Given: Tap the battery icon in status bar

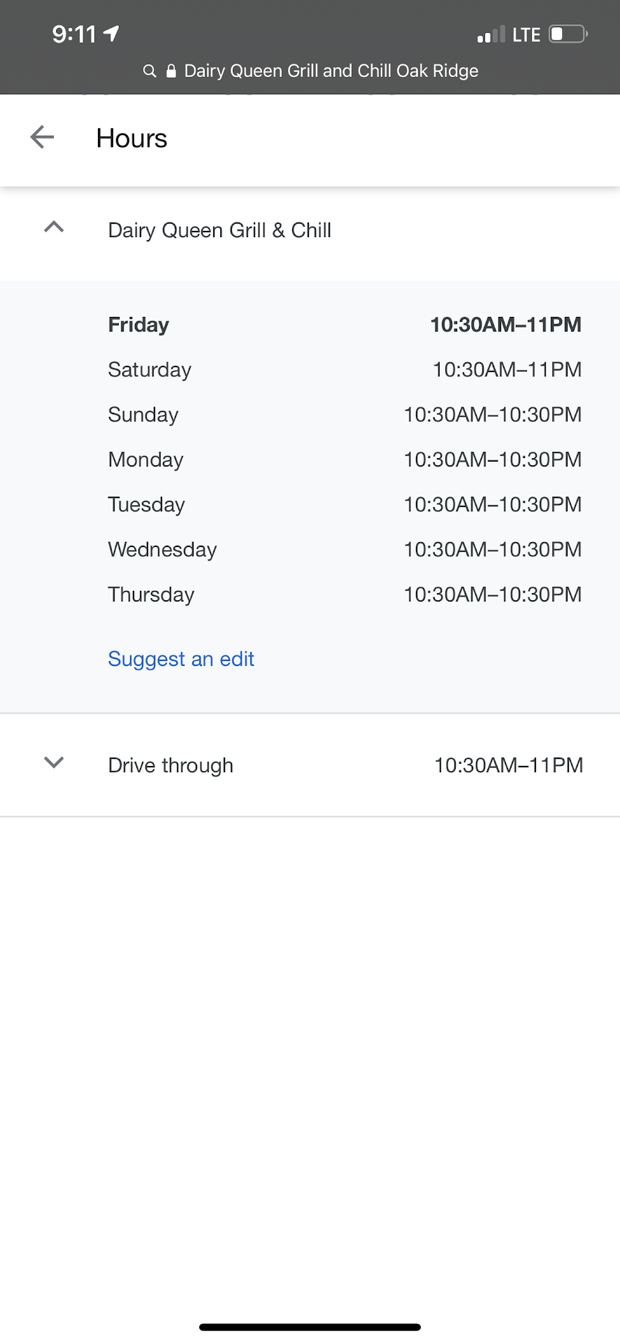Looking at the screenshot, I should pos(568,34).
